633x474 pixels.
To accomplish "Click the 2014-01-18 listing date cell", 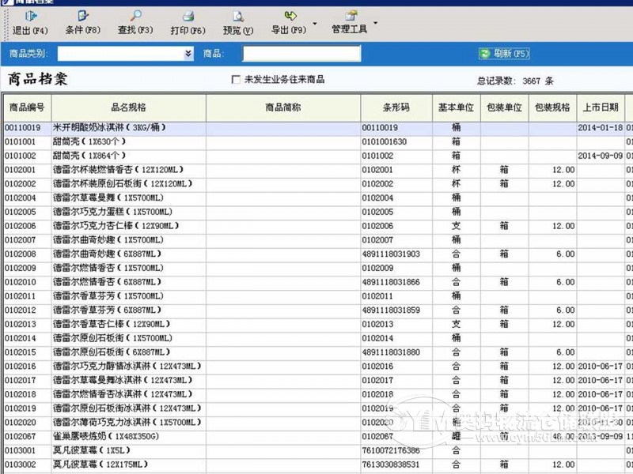I will (601, 128).
